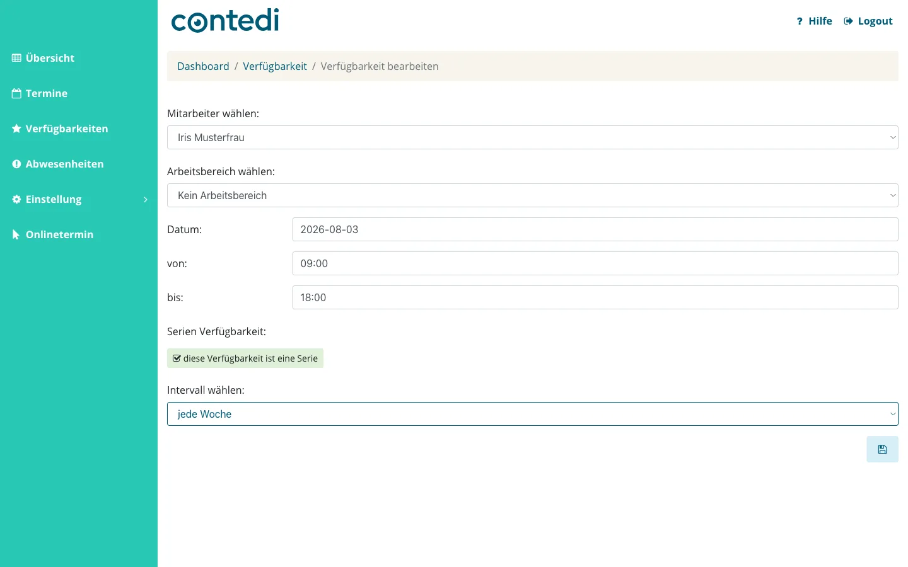
Task: Click the floppy disk save icon
Action: pos(882,449)
